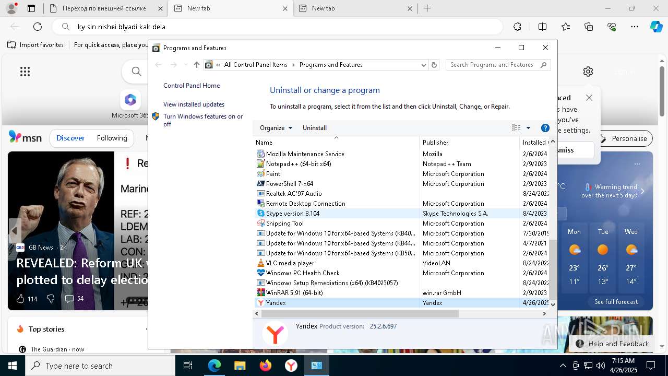This screenshot has width=668, height=376.
Task: Select the MSN Discover tab
Action: coord(70,138)
